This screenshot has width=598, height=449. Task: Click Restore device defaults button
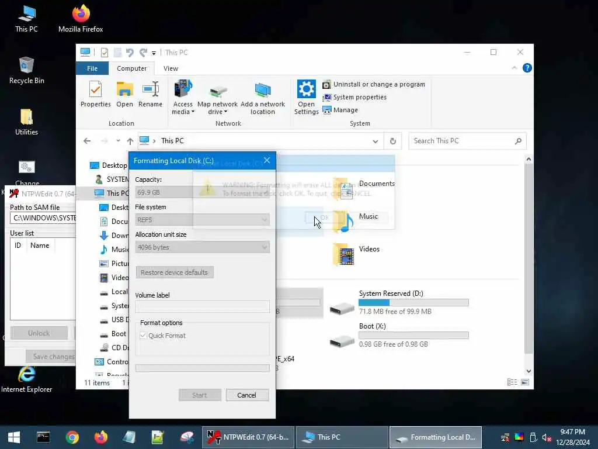pos(174,272)
